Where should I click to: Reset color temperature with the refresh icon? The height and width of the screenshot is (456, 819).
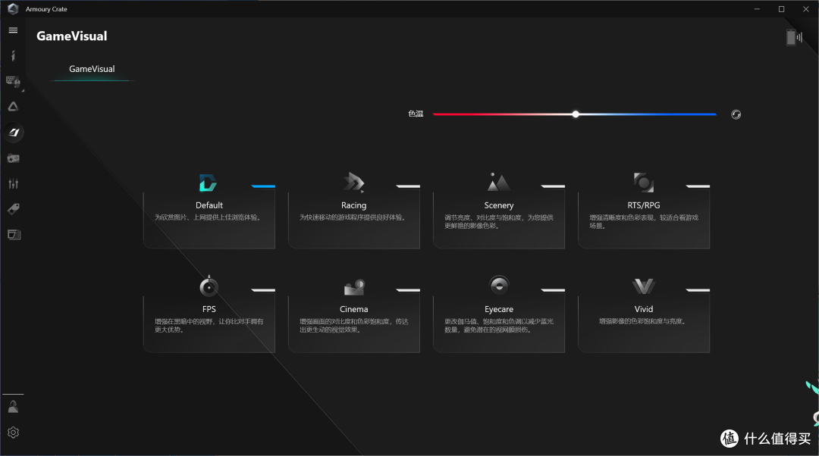736,114
